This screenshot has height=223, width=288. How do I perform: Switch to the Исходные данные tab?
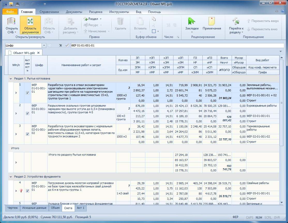pos(34,208)
